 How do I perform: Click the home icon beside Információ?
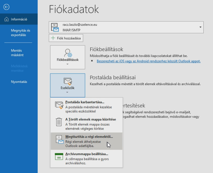[x=7, y=19]
